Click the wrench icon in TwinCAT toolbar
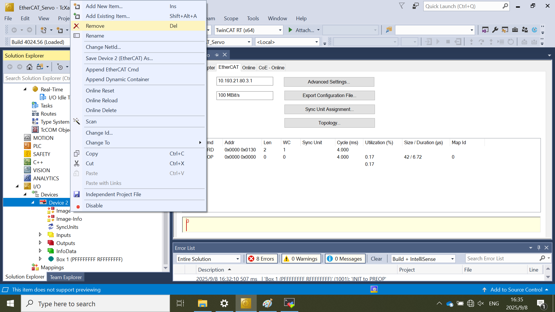This screenshot has width=555, height=312. [495, 30]
